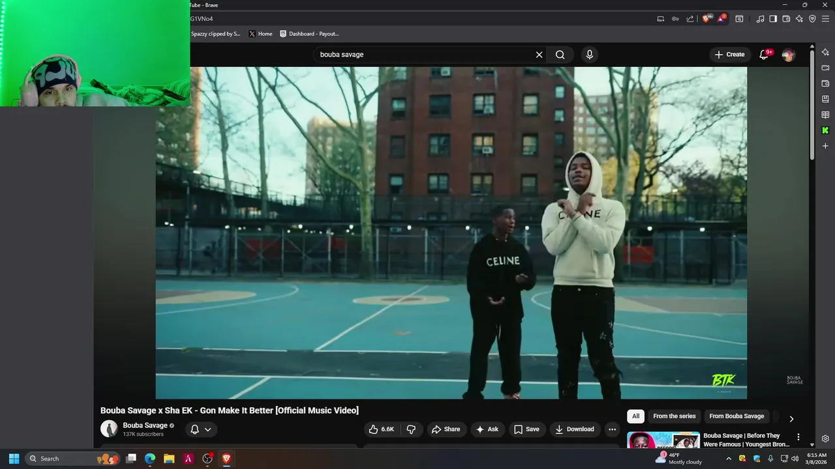The image size is (835, 469).
Task: Open Microsoft Edge from the taskbar
Action: coord(150,459)
